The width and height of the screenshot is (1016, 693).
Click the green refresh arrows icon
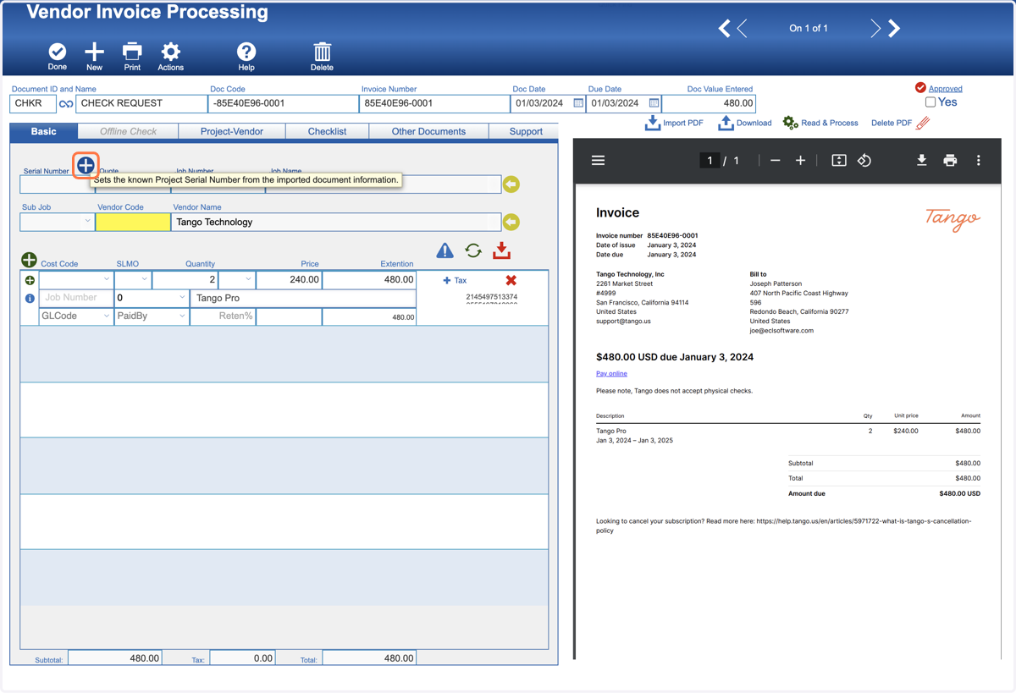(x=473, y=250)
